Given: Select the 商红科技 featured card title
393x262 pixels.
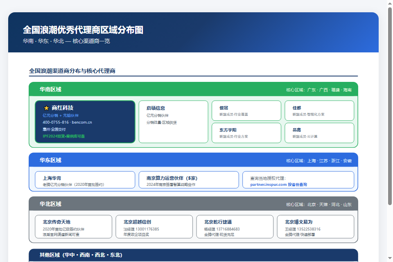Looking at the screenshot, I should [x=62, y=108].
